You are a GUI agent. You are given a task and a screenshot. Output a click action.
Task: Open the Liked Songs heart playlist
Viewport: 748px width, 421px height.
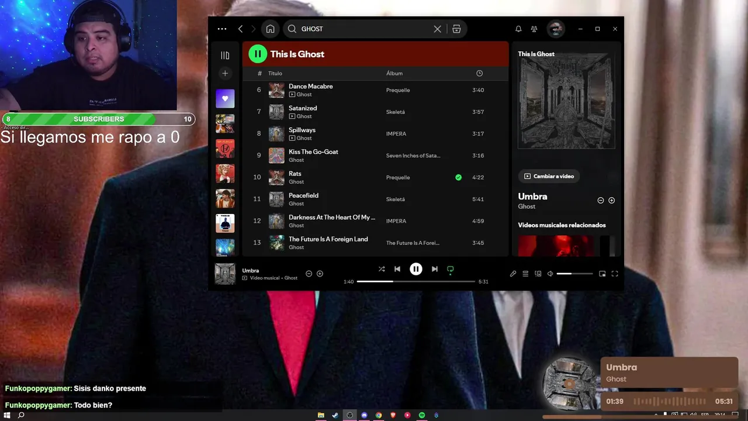coord(225,98)
